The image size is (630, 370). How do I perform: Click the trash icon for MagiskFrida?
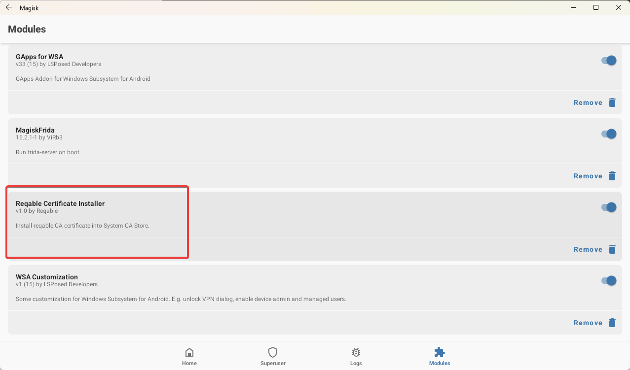612,176
